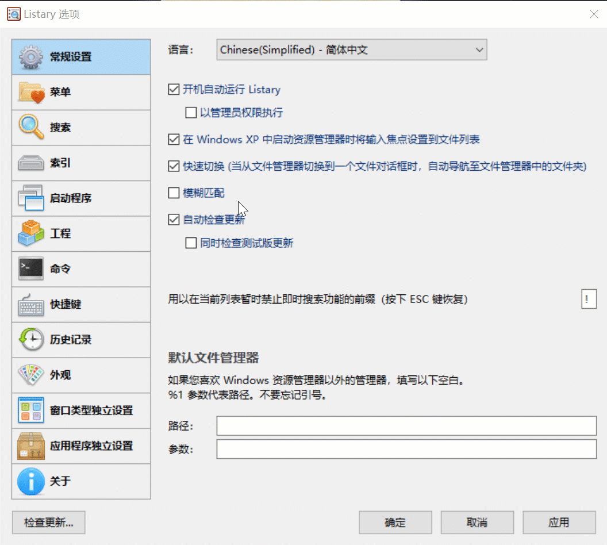Click the grid icon for 窗口类型独立设置
This screenshot has height=545, width=607.
[31, 410]
